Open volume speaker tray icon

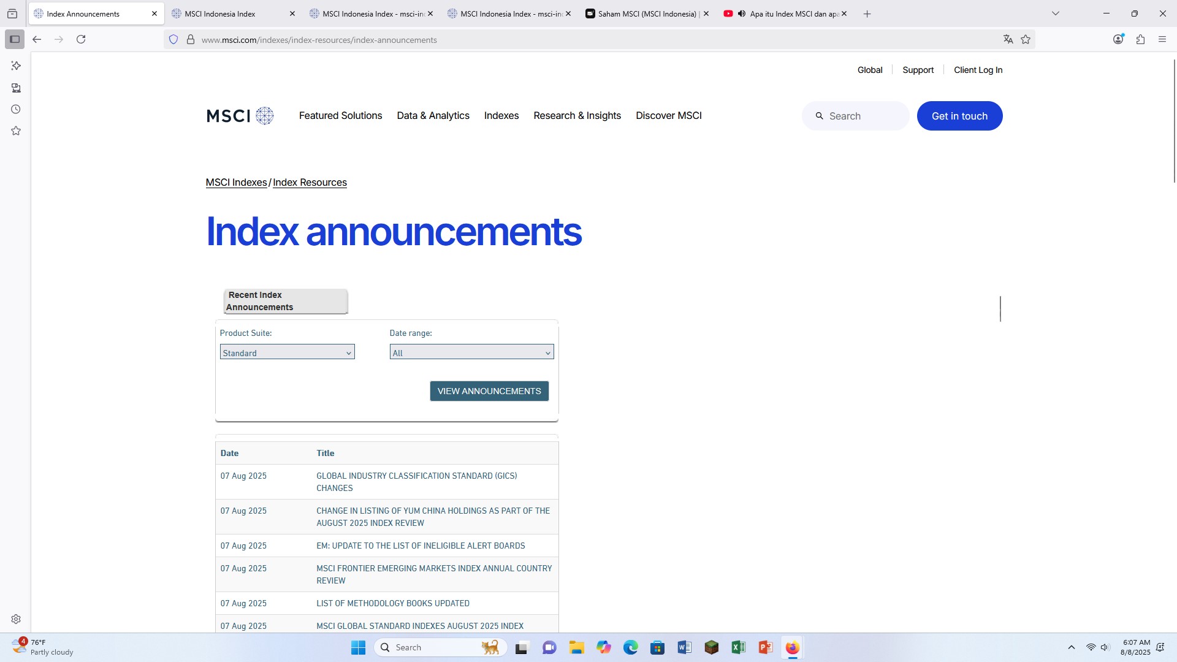1105,647
